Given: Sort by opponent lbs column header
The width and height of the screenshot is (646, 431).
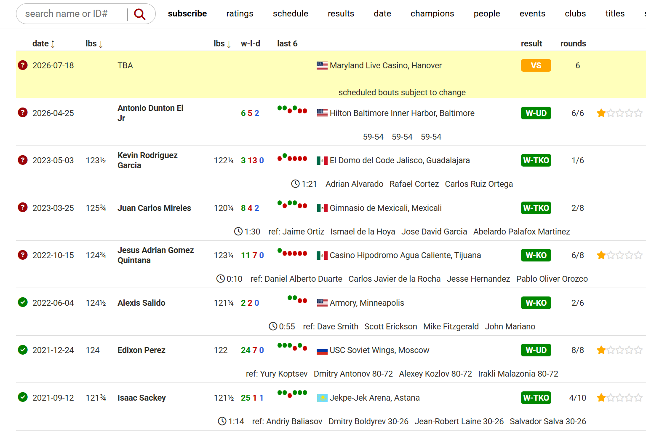Looking at the screenshot, I should pos(222,43).
